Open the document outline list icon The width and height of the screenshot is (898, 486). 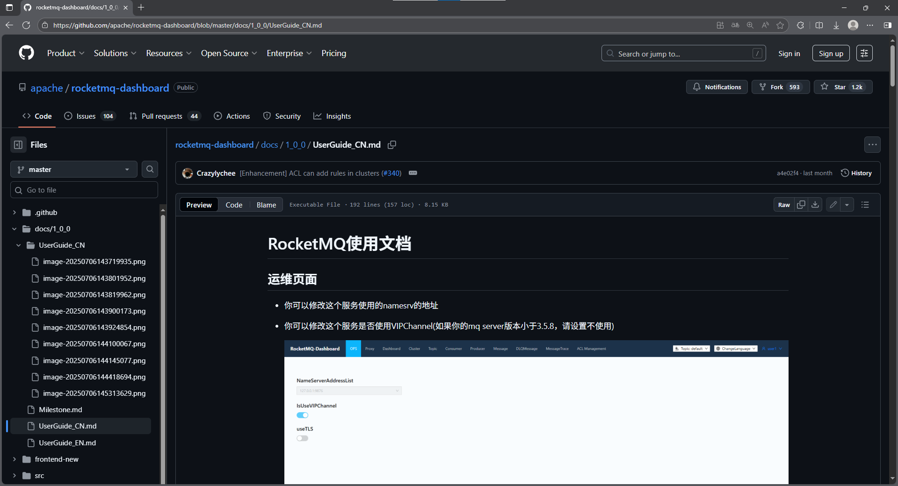(x=865, y=205)
